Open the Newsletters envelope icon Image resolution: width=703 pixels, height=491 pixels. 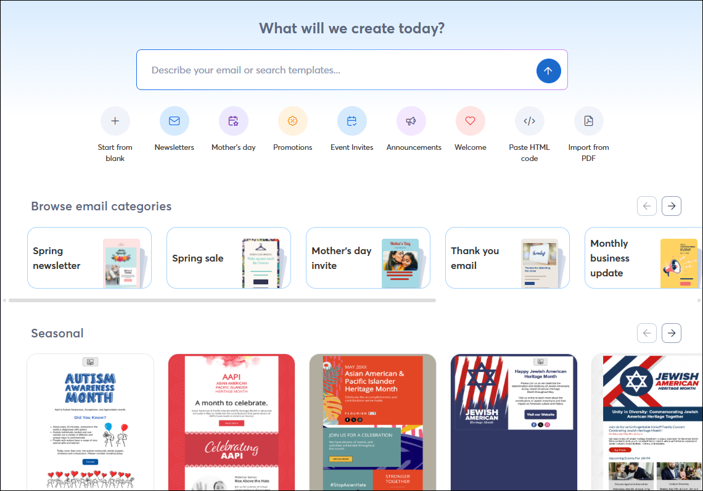click(175, 121)
